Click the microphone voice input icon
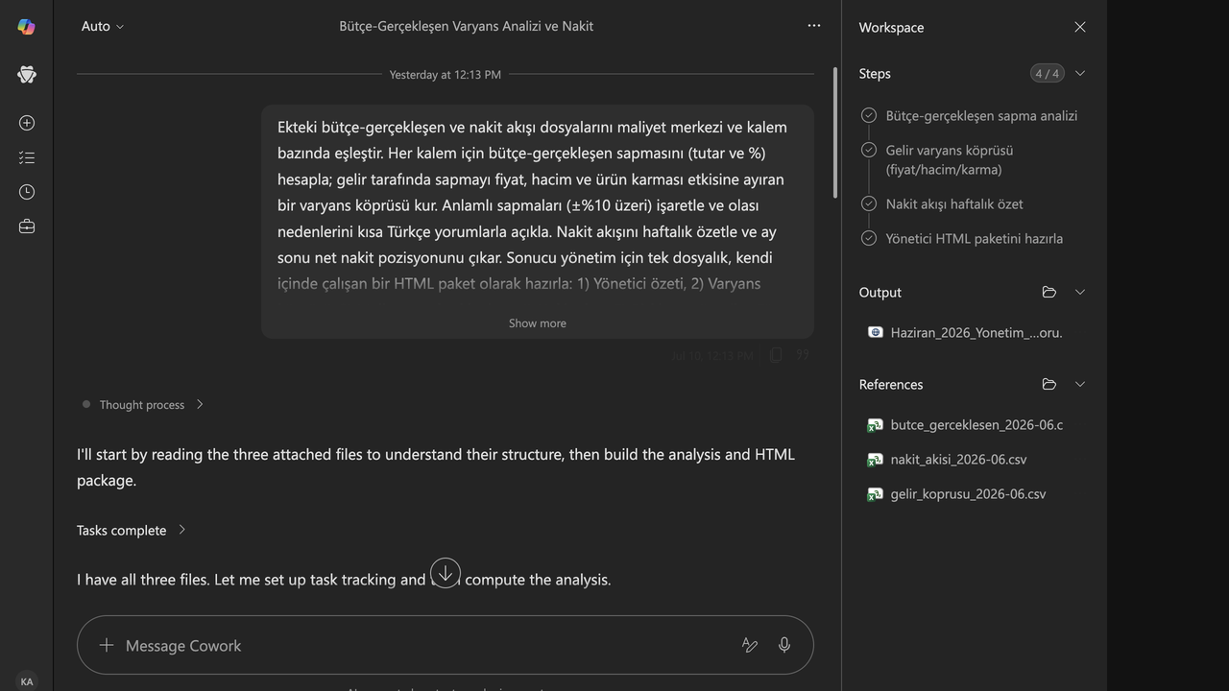 coord(784,645)
